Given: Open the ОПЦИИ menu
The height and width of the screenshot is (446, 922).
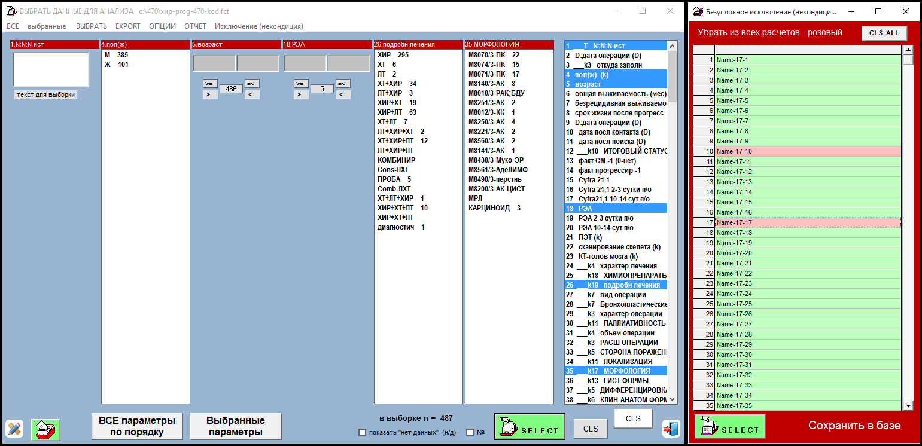Looking at the screenshot, I should [162, 26].
